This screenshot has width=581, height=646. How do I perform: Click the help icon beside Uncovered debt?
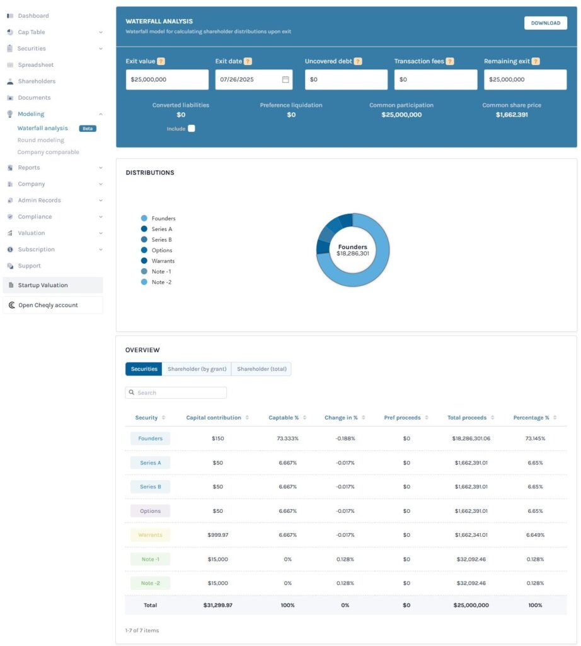click(x=358, y=61)
